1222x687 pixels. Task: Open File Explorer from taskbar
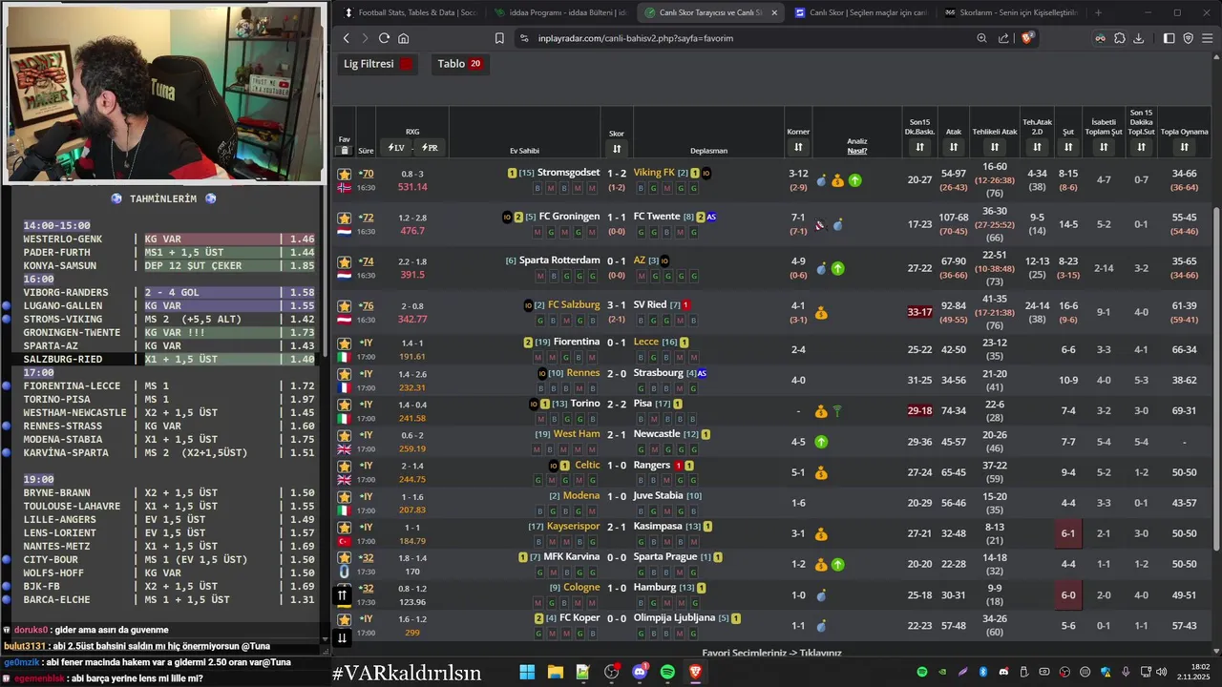coord(555,672)
